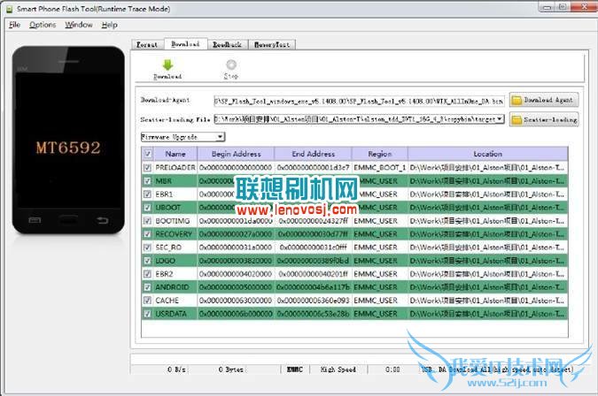Toggle the LOGO partition checkbox
598x396 pixels.
click(x=148, y=261)
